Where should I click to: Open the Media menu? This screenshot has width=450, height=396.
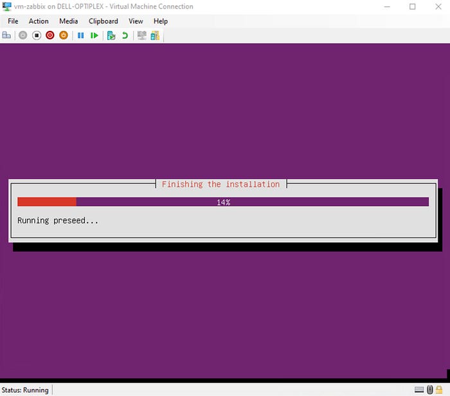pos(68,21)
